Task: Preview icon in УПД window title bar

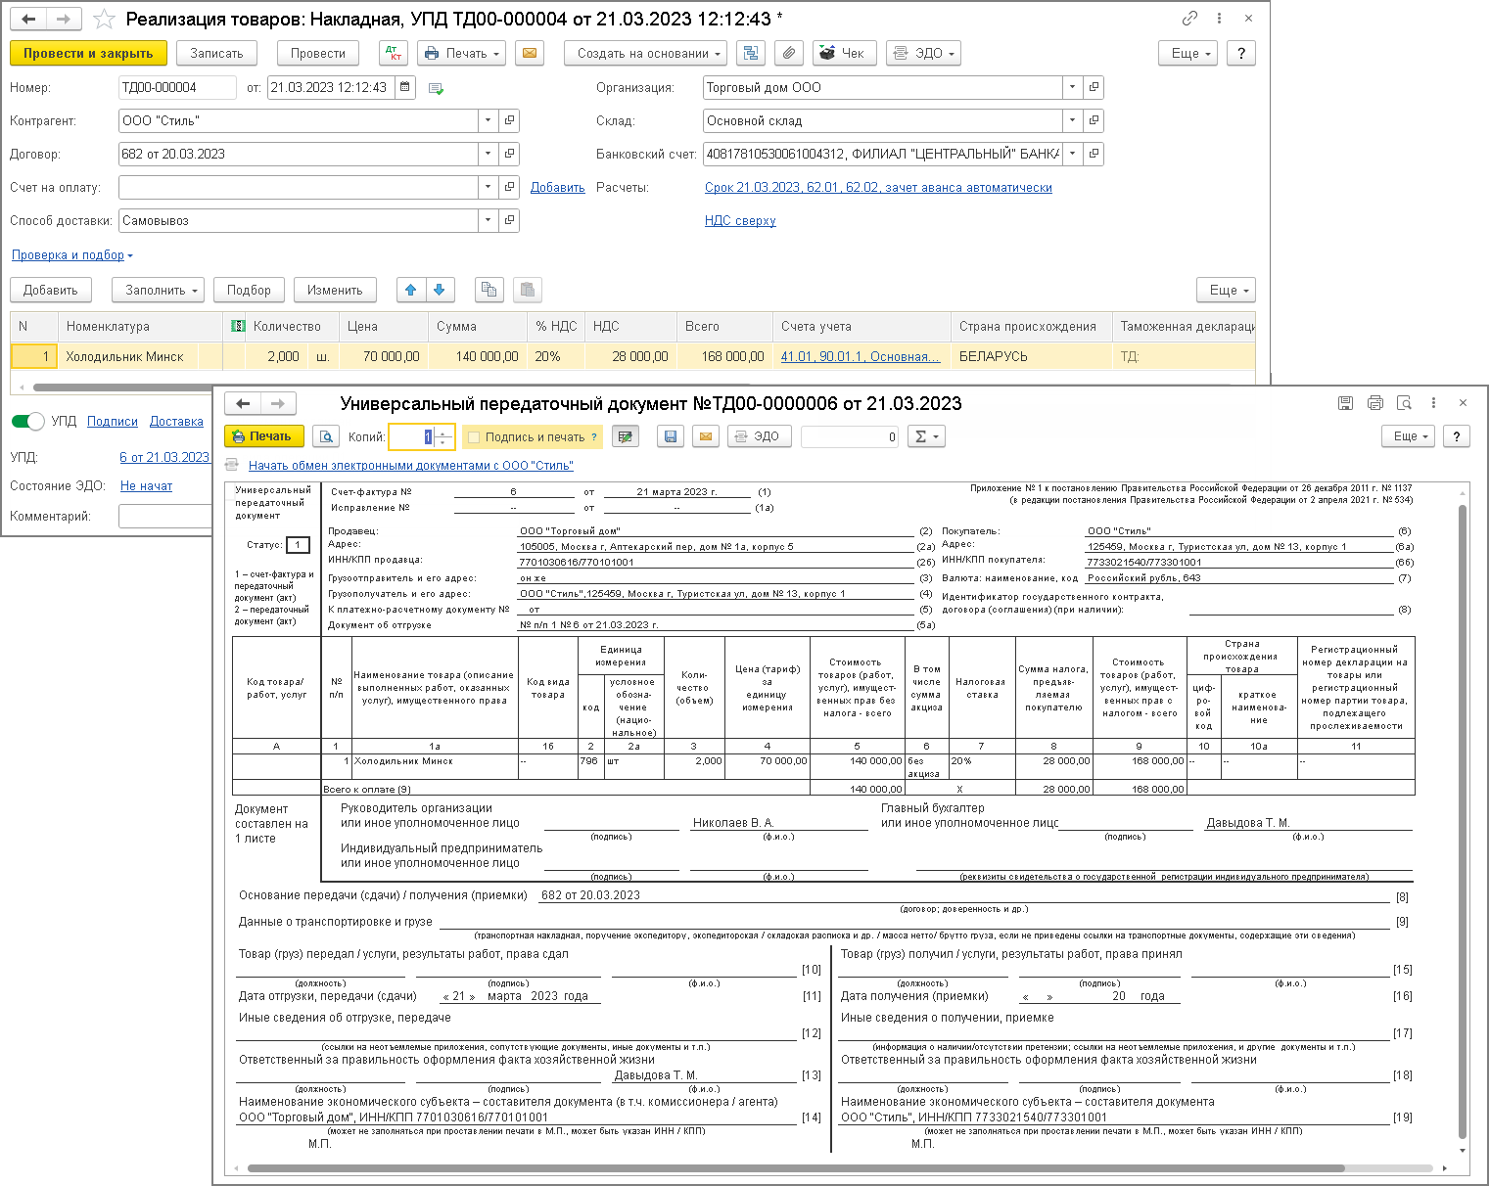Action: tap(1404, 403)
